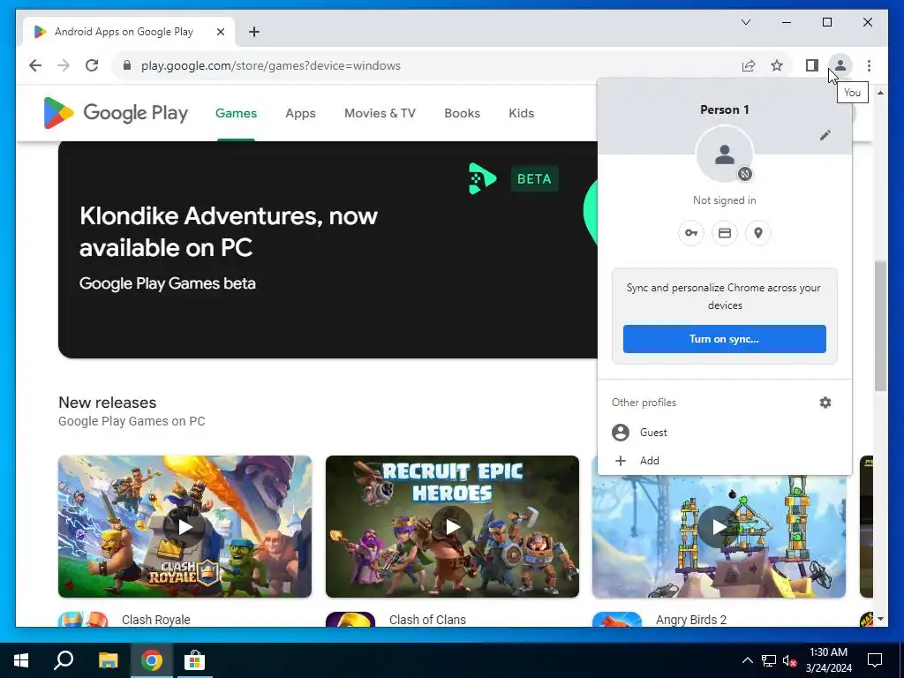Open saved passwords key icon
This screenshot has width=904, height=678.
click(690, 233)
